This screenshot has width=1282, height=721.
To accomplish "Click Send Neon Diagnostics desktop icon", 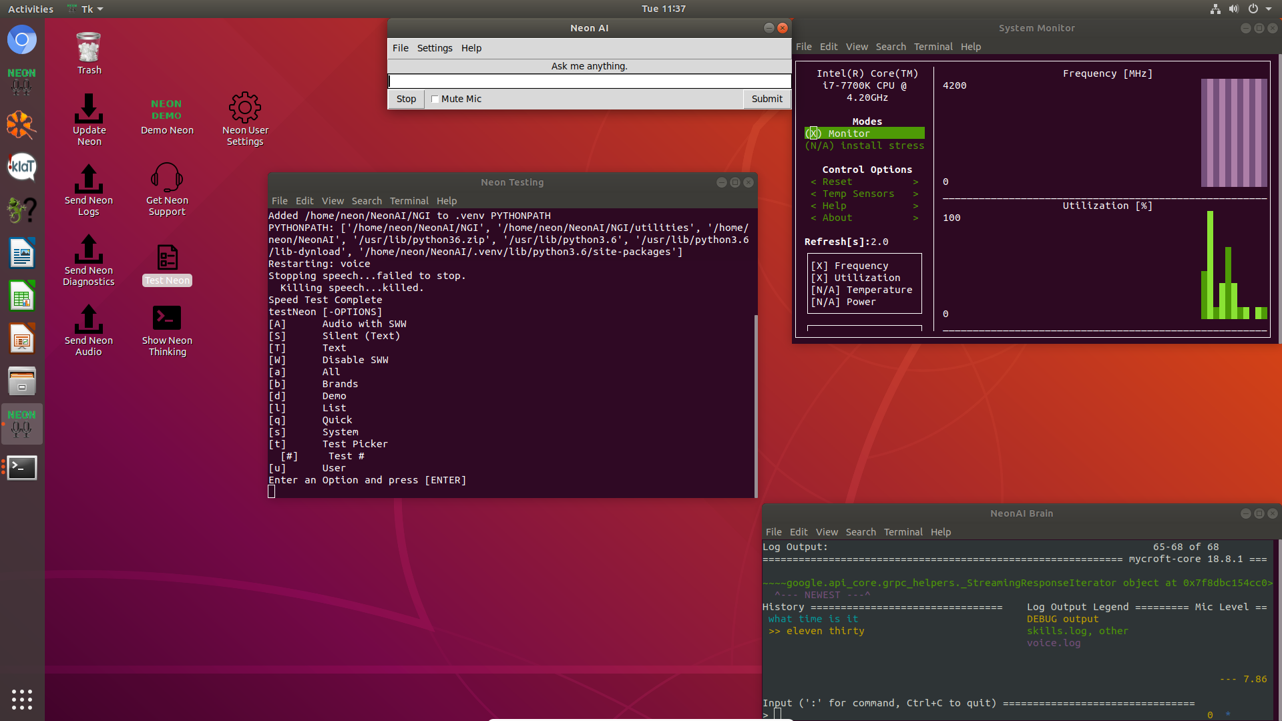I will click(89, 260).
